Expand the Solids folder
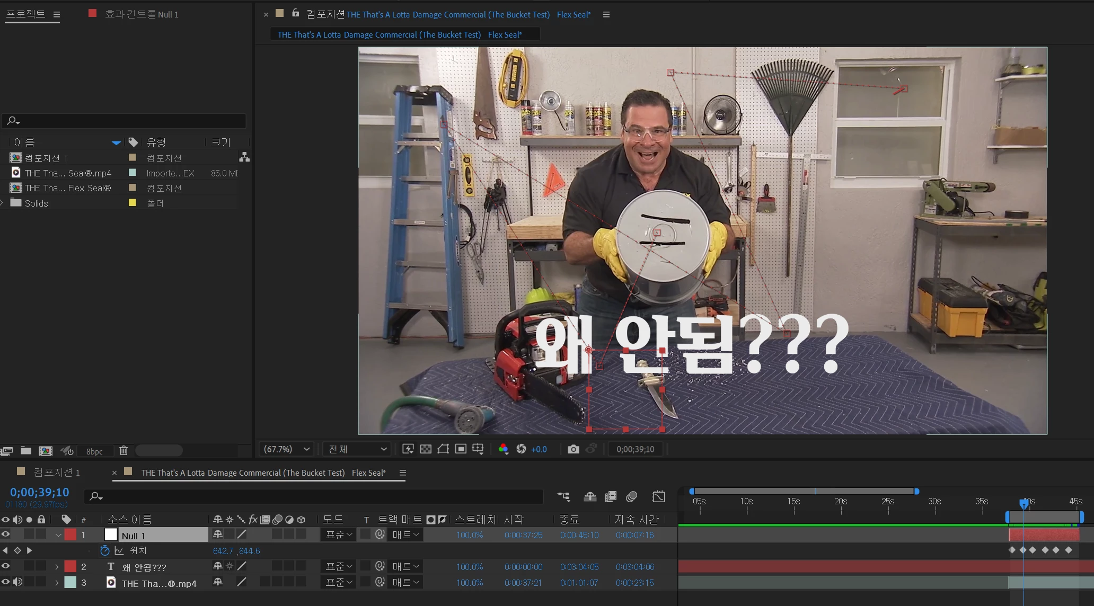The height and width of the screenshot is (606, 1094). (x=3, y=203)
